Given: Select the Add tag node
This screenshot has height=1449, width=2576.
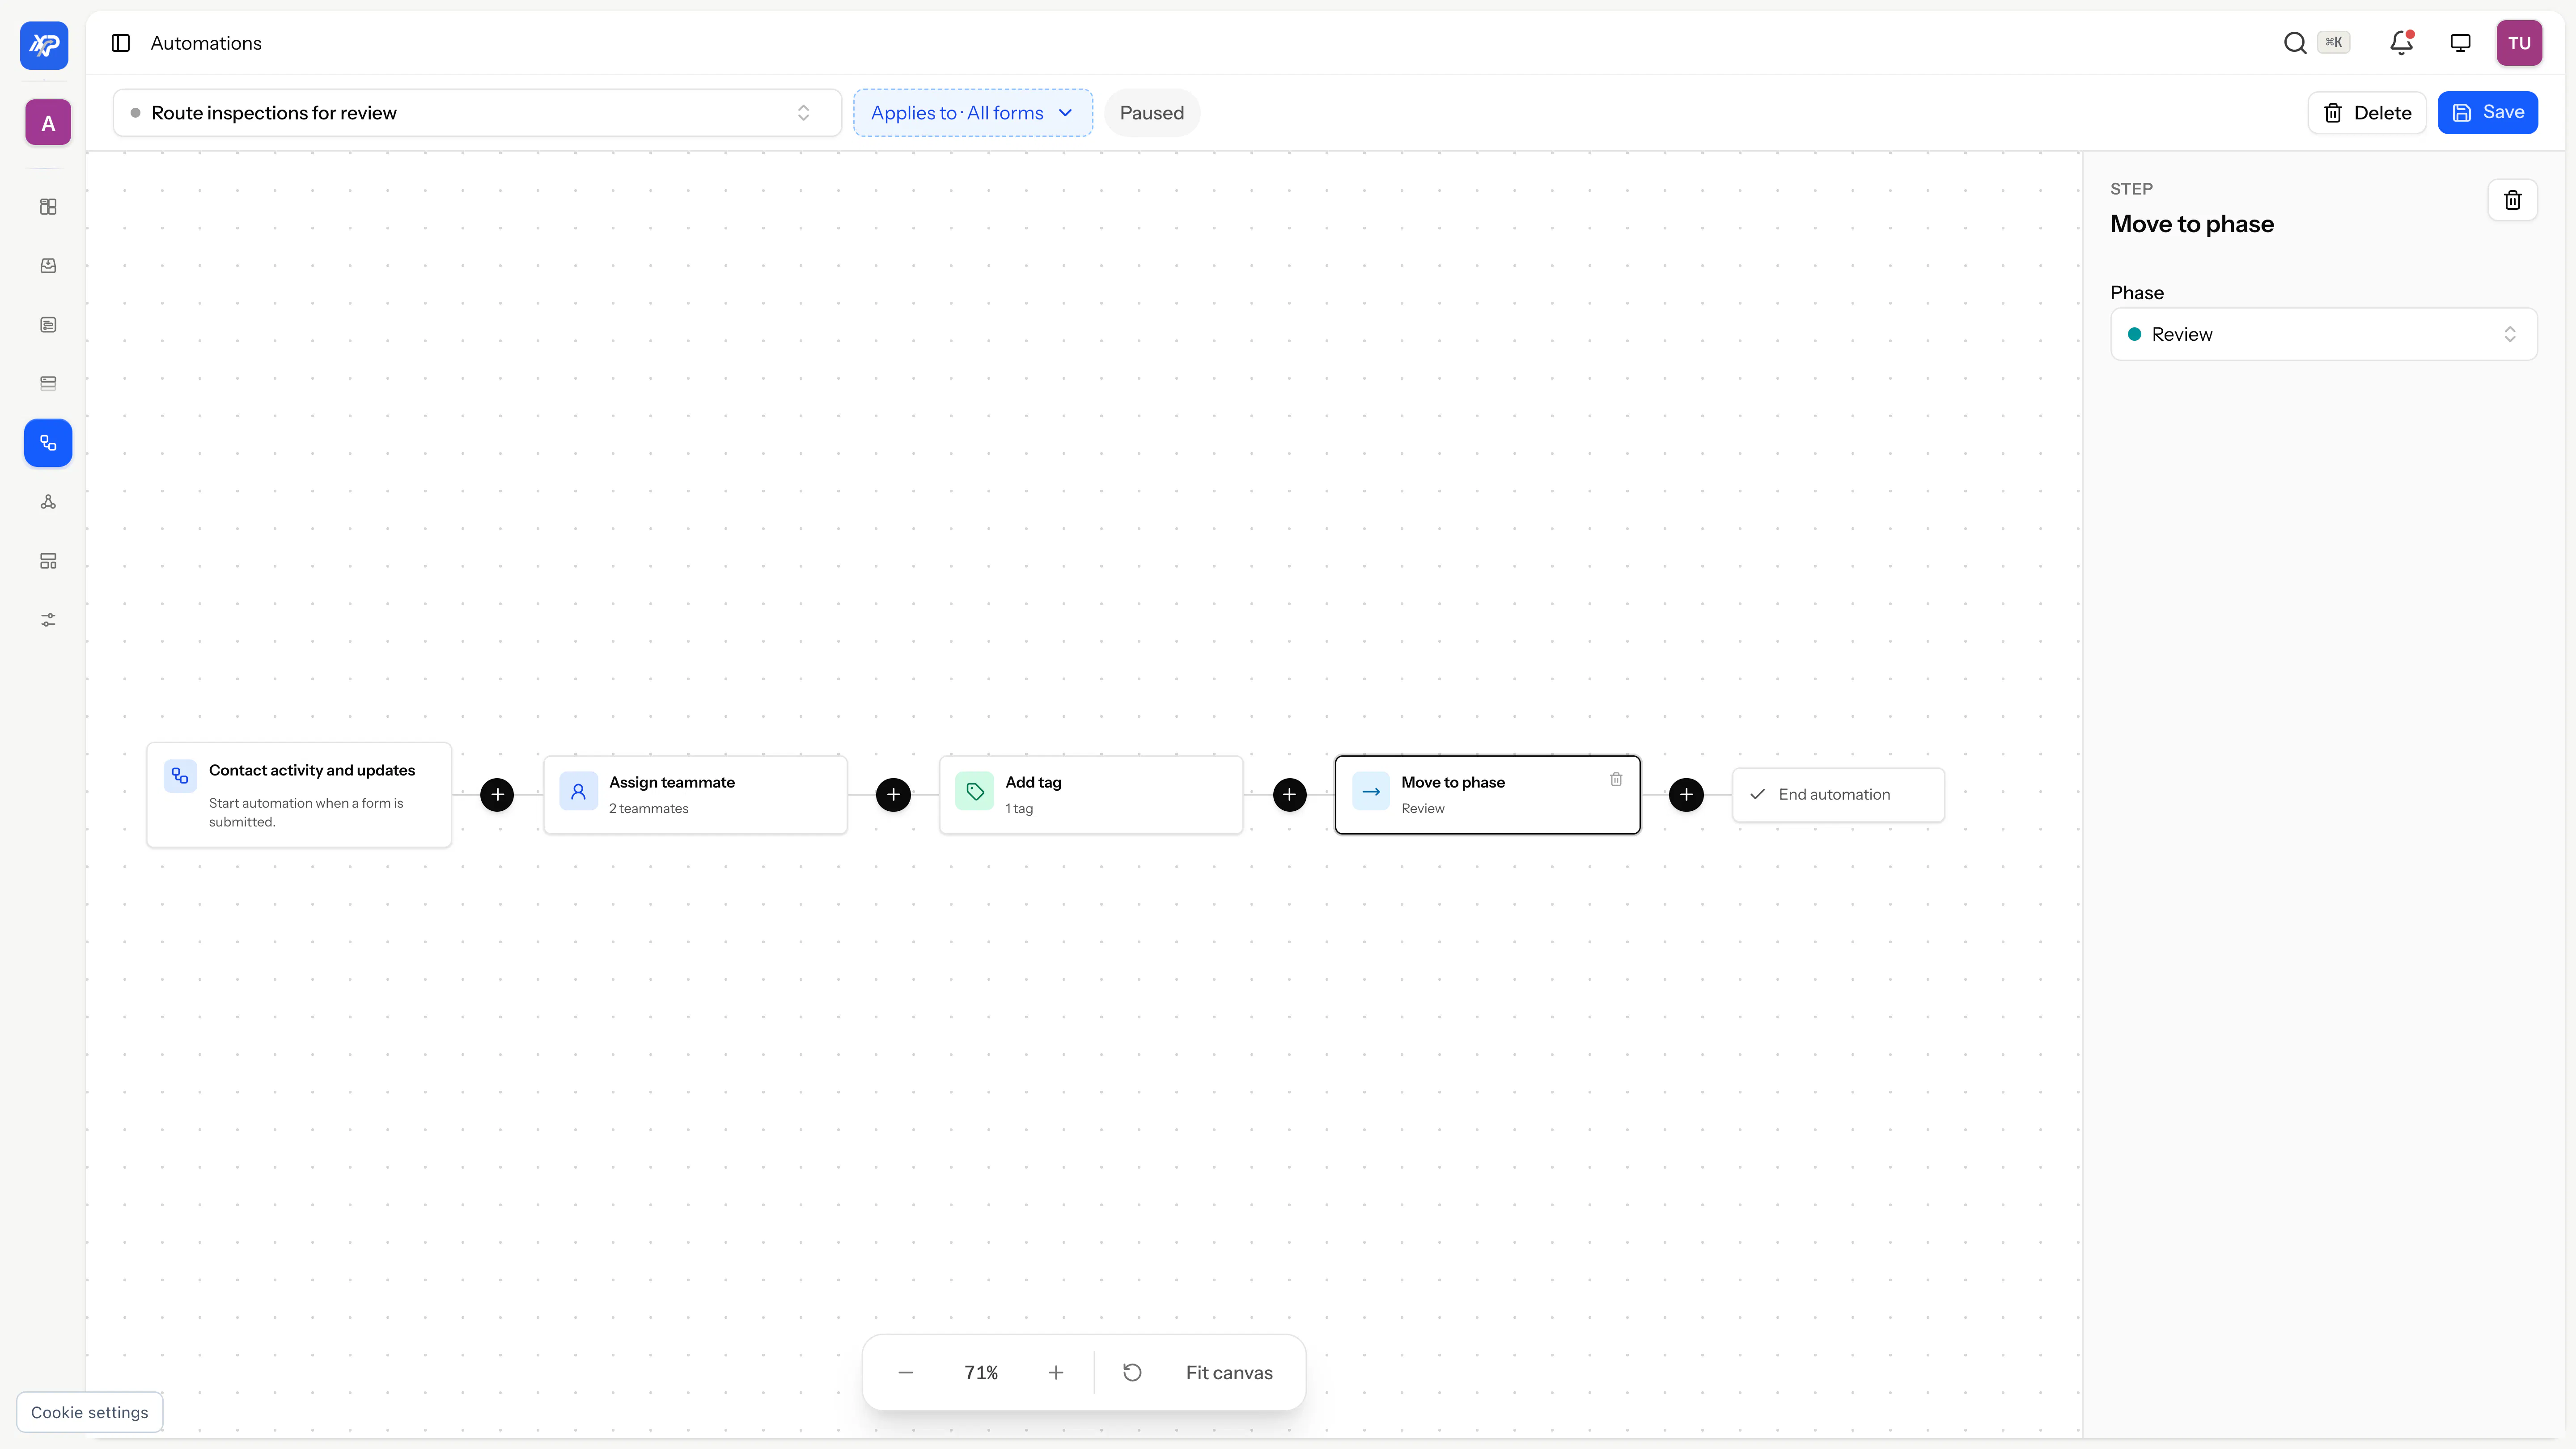Looking at the screenshot, I should click(1091, 795).
